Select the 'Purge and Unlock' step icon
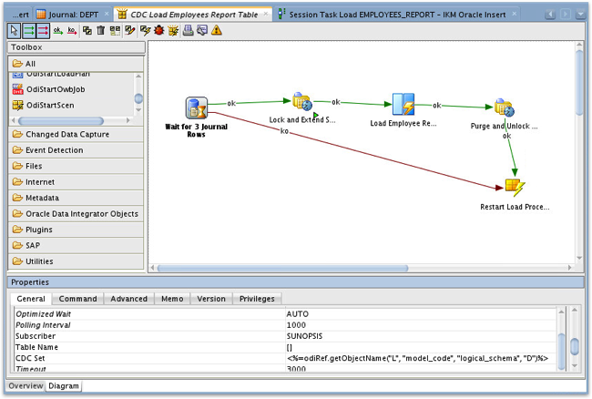This screenshot has width=592, height=399. pyautogui.click(x=505, y=107)
